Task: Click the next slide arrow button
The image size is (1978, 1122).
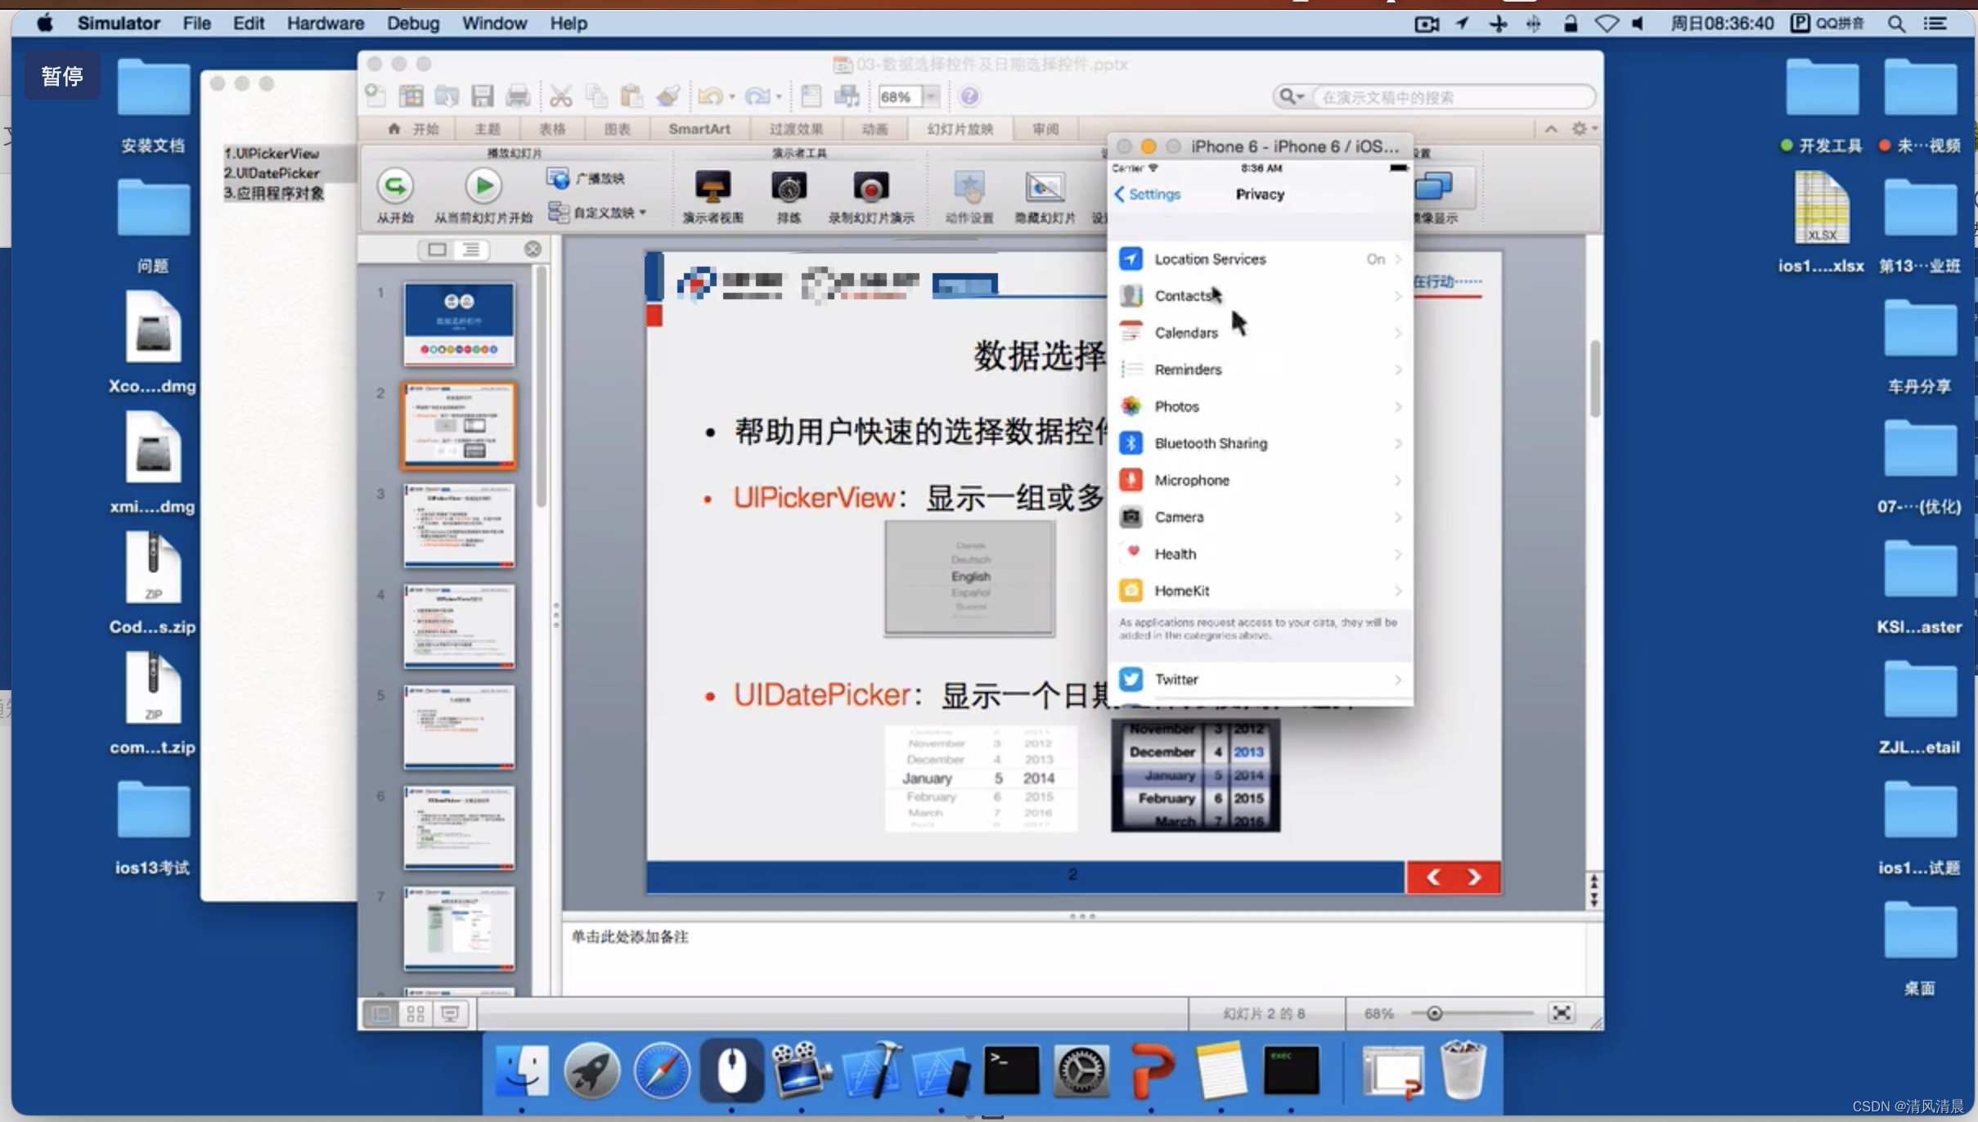Action: click(x=1474, y=876)
